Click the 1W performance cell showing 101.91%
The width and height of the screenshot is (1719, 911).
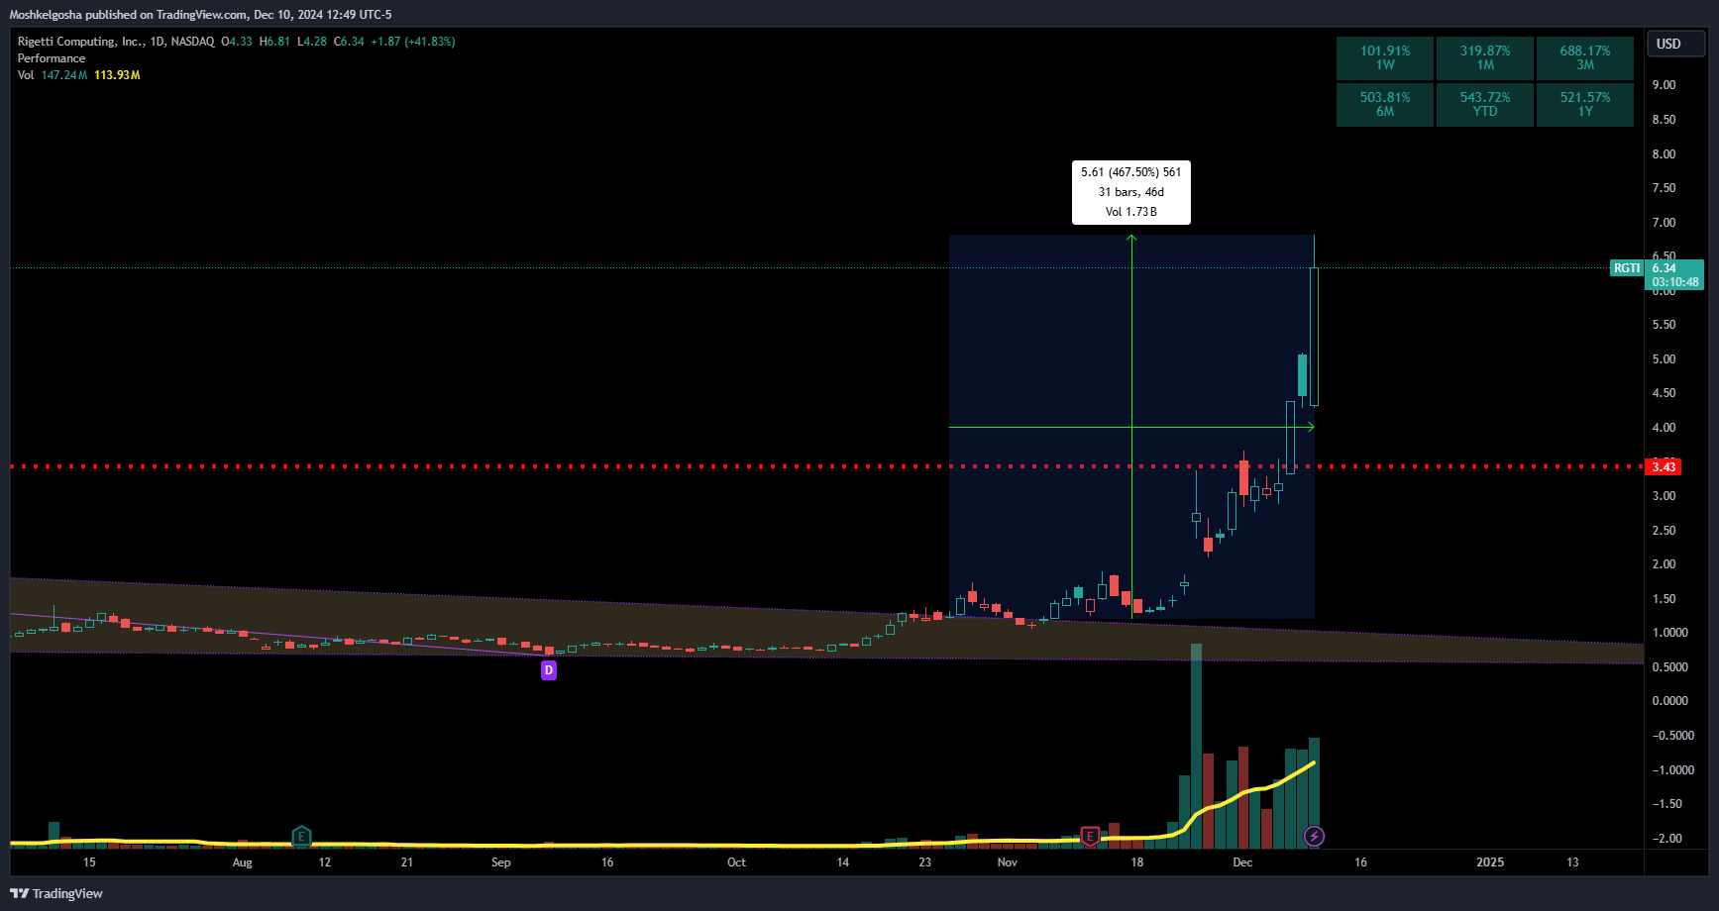(x=1384, y=57)
